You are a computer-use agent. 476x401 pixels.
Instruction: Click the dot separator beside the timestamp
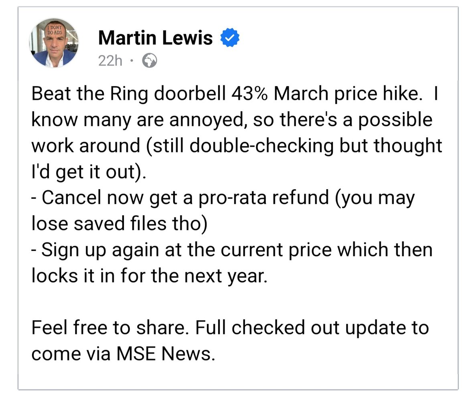point(132,61)
